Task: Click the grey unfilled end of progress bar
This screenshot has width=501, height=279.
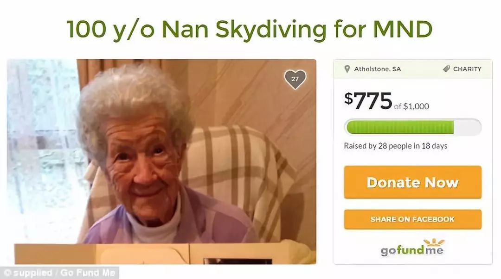Action: point(467,127)
